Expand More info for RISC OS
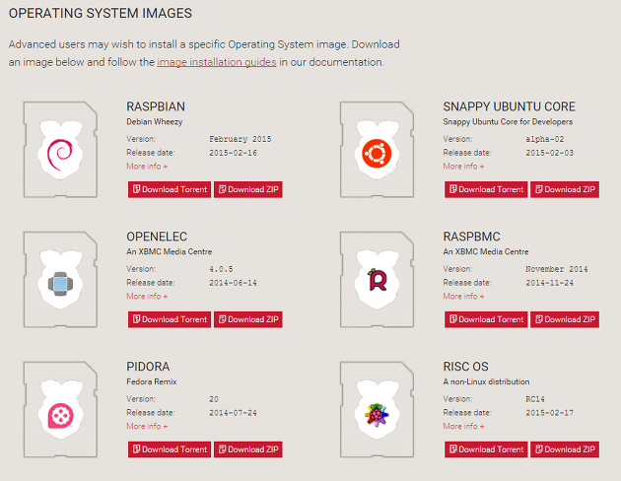This screenshot has width=621, height=481. [x=463, y=426]
